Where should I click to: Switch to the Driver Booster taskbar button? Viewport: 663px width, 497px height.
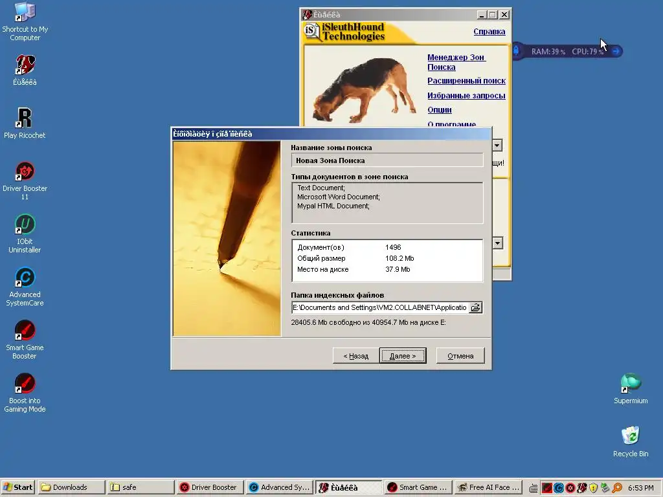210,487
